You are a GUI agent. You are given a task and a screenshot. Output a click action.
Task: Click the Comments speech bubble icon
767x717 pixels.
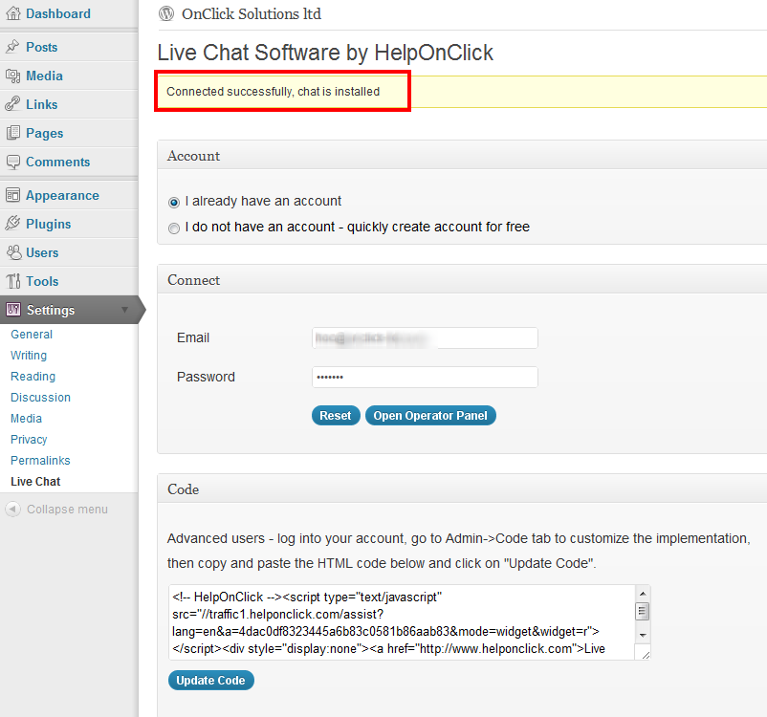pyautogui.click(x=13, y=162)
